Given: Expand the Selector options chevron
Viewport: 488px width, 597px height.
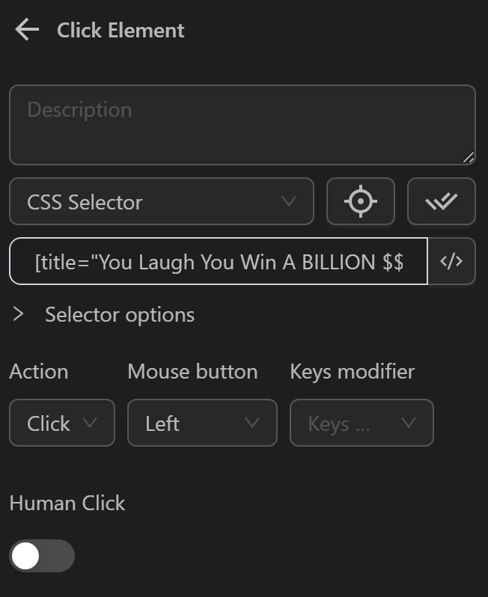Looking at the screenshot, I should point(19,314).
